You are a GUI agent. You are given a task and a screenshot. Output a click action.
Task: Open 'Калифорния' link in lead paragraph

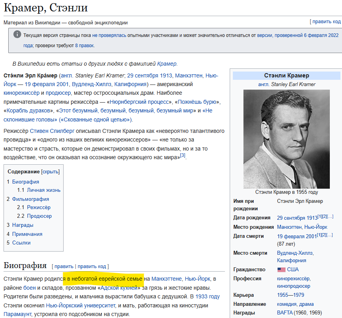click(130, 84)
